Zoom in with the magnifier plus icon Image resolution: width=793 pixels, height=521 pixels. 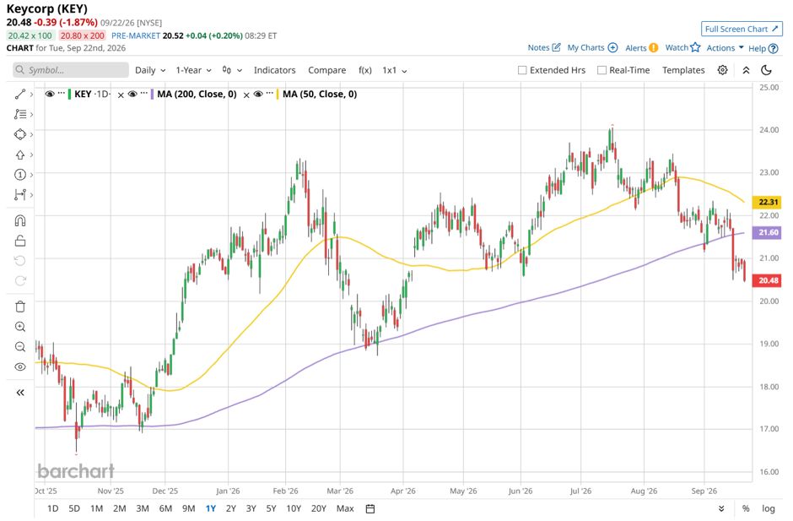pos(20,327)
